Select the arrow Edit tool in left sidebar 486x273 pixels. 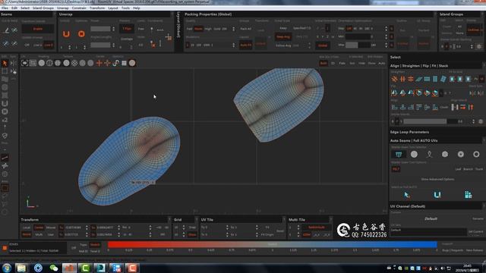(5, 64)
